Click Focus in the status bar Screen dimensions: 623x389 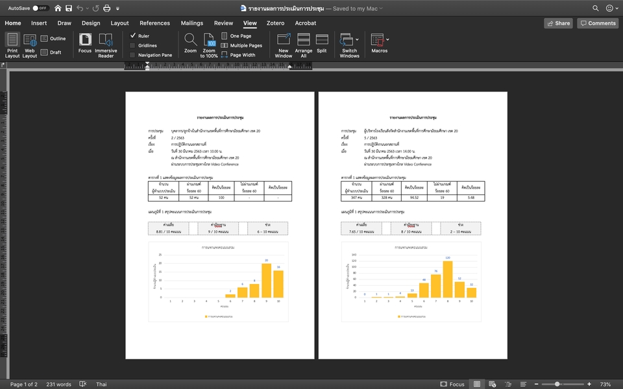pyautogui.click(x=452, y=384)
